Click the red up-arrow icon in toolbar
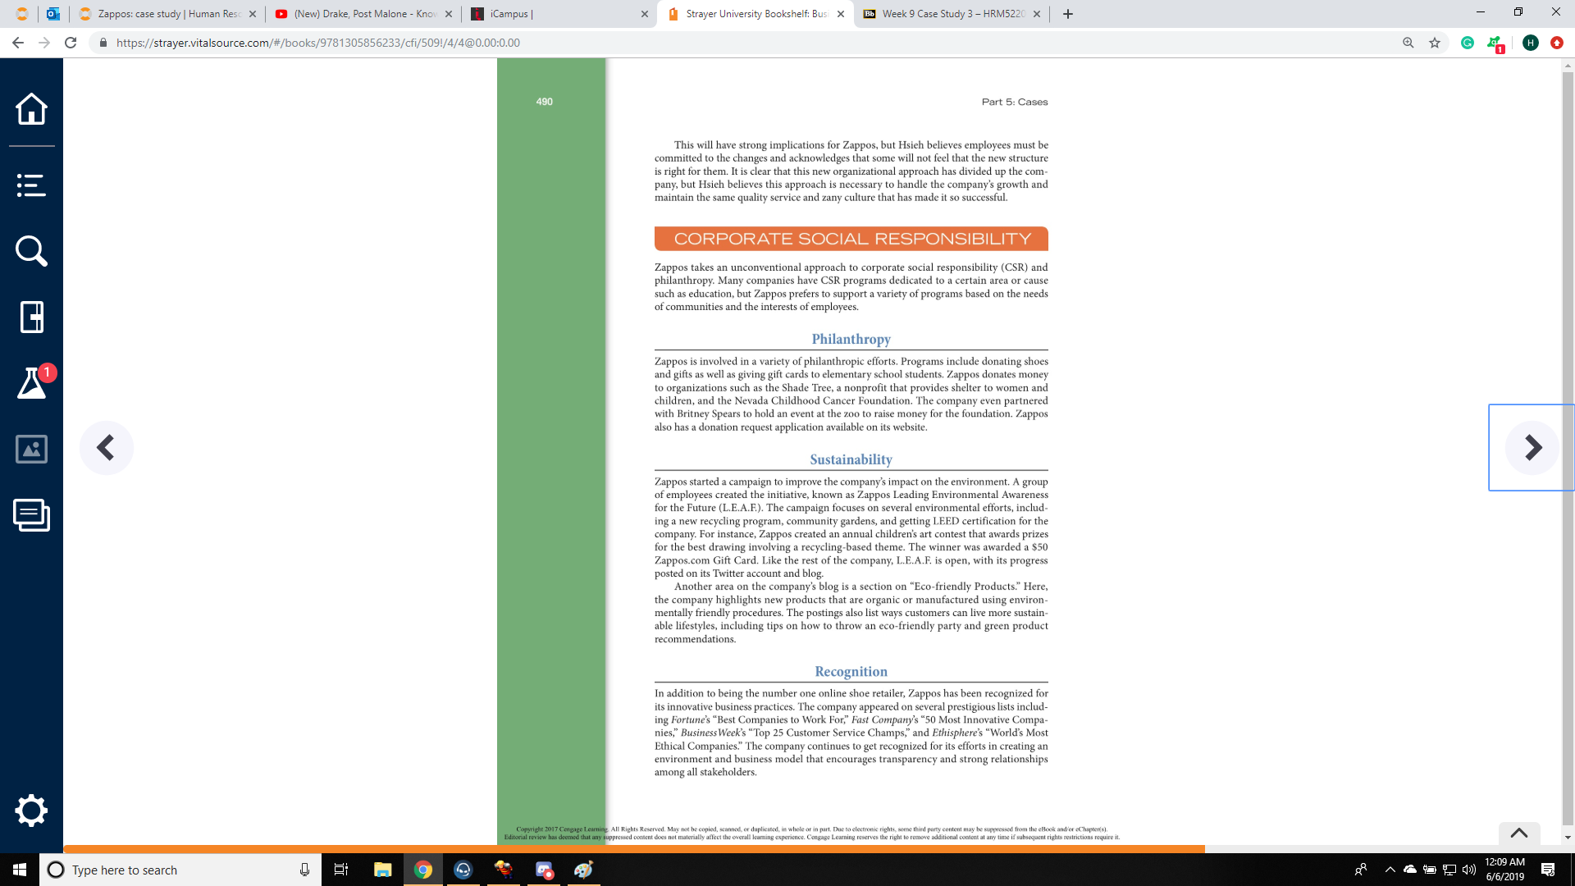The height and width of the screenshot is (886, 1575). pyautogui.click(x=1557, y=43)
